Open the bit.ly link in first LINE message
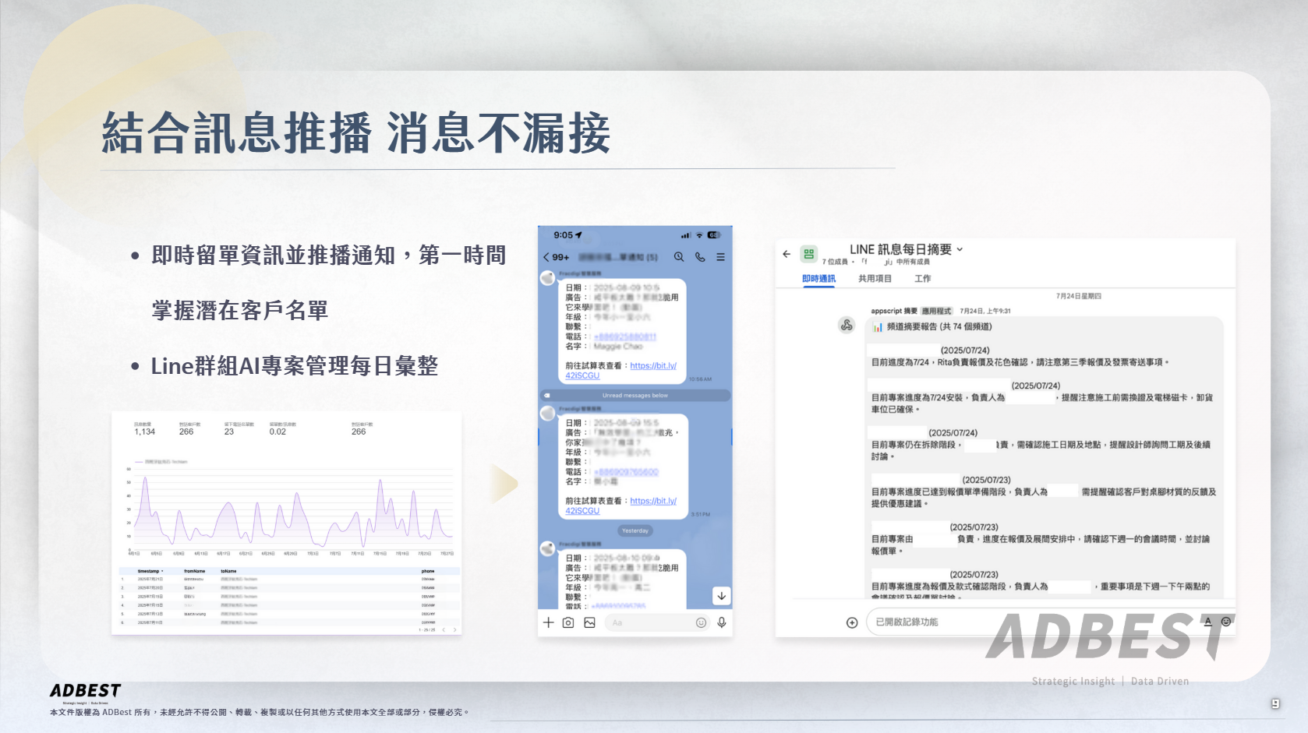 (x=652, y=365)
